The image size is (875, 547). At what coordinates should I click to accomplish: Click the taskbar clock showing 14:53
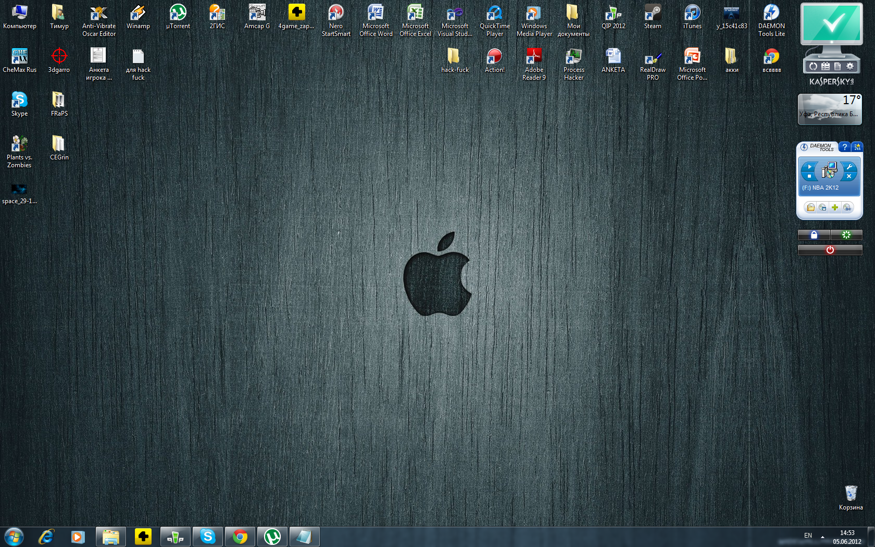coord(847,537)
